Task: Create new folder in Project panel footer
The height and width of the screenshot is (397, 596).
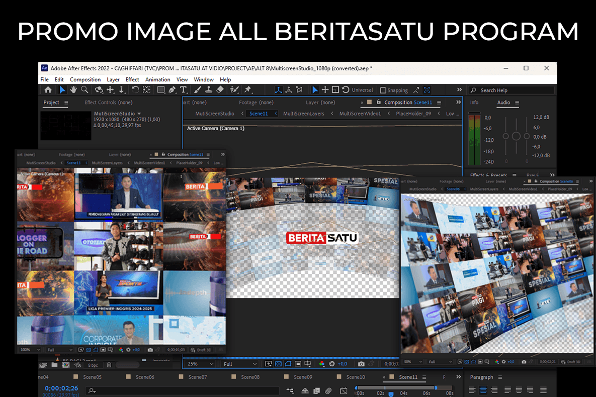Action: click(54, 365)
